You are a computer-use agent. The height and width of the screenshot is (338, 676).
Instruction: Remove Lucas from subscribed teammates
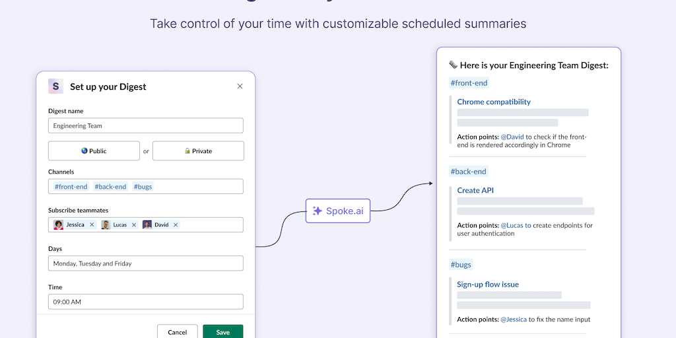point(134,225)
